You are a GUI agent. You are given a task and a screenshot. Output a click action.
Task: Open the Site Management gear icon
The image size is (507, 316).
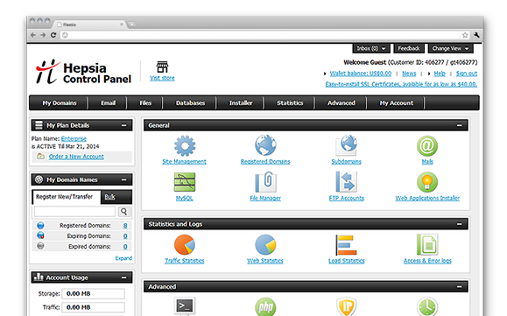[185, 145]
